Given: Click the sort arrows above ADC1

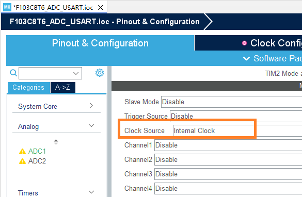Looking at the screenshot, I should coord(56,142).
